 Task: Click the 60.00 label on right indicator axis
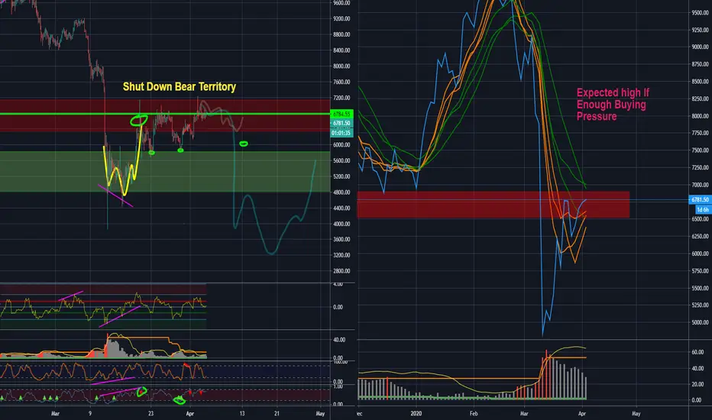tap(697, 352)
